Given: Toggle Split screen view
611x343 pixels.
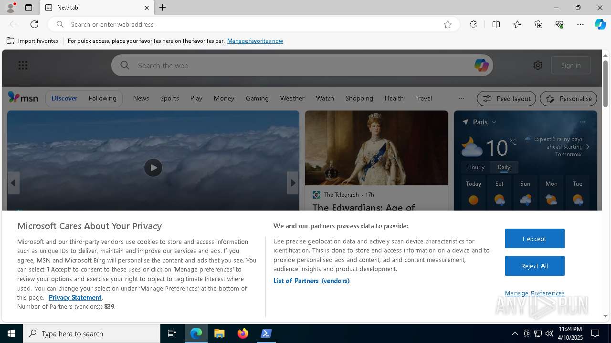Looking at the screenshot, I should tap(496, 24).
